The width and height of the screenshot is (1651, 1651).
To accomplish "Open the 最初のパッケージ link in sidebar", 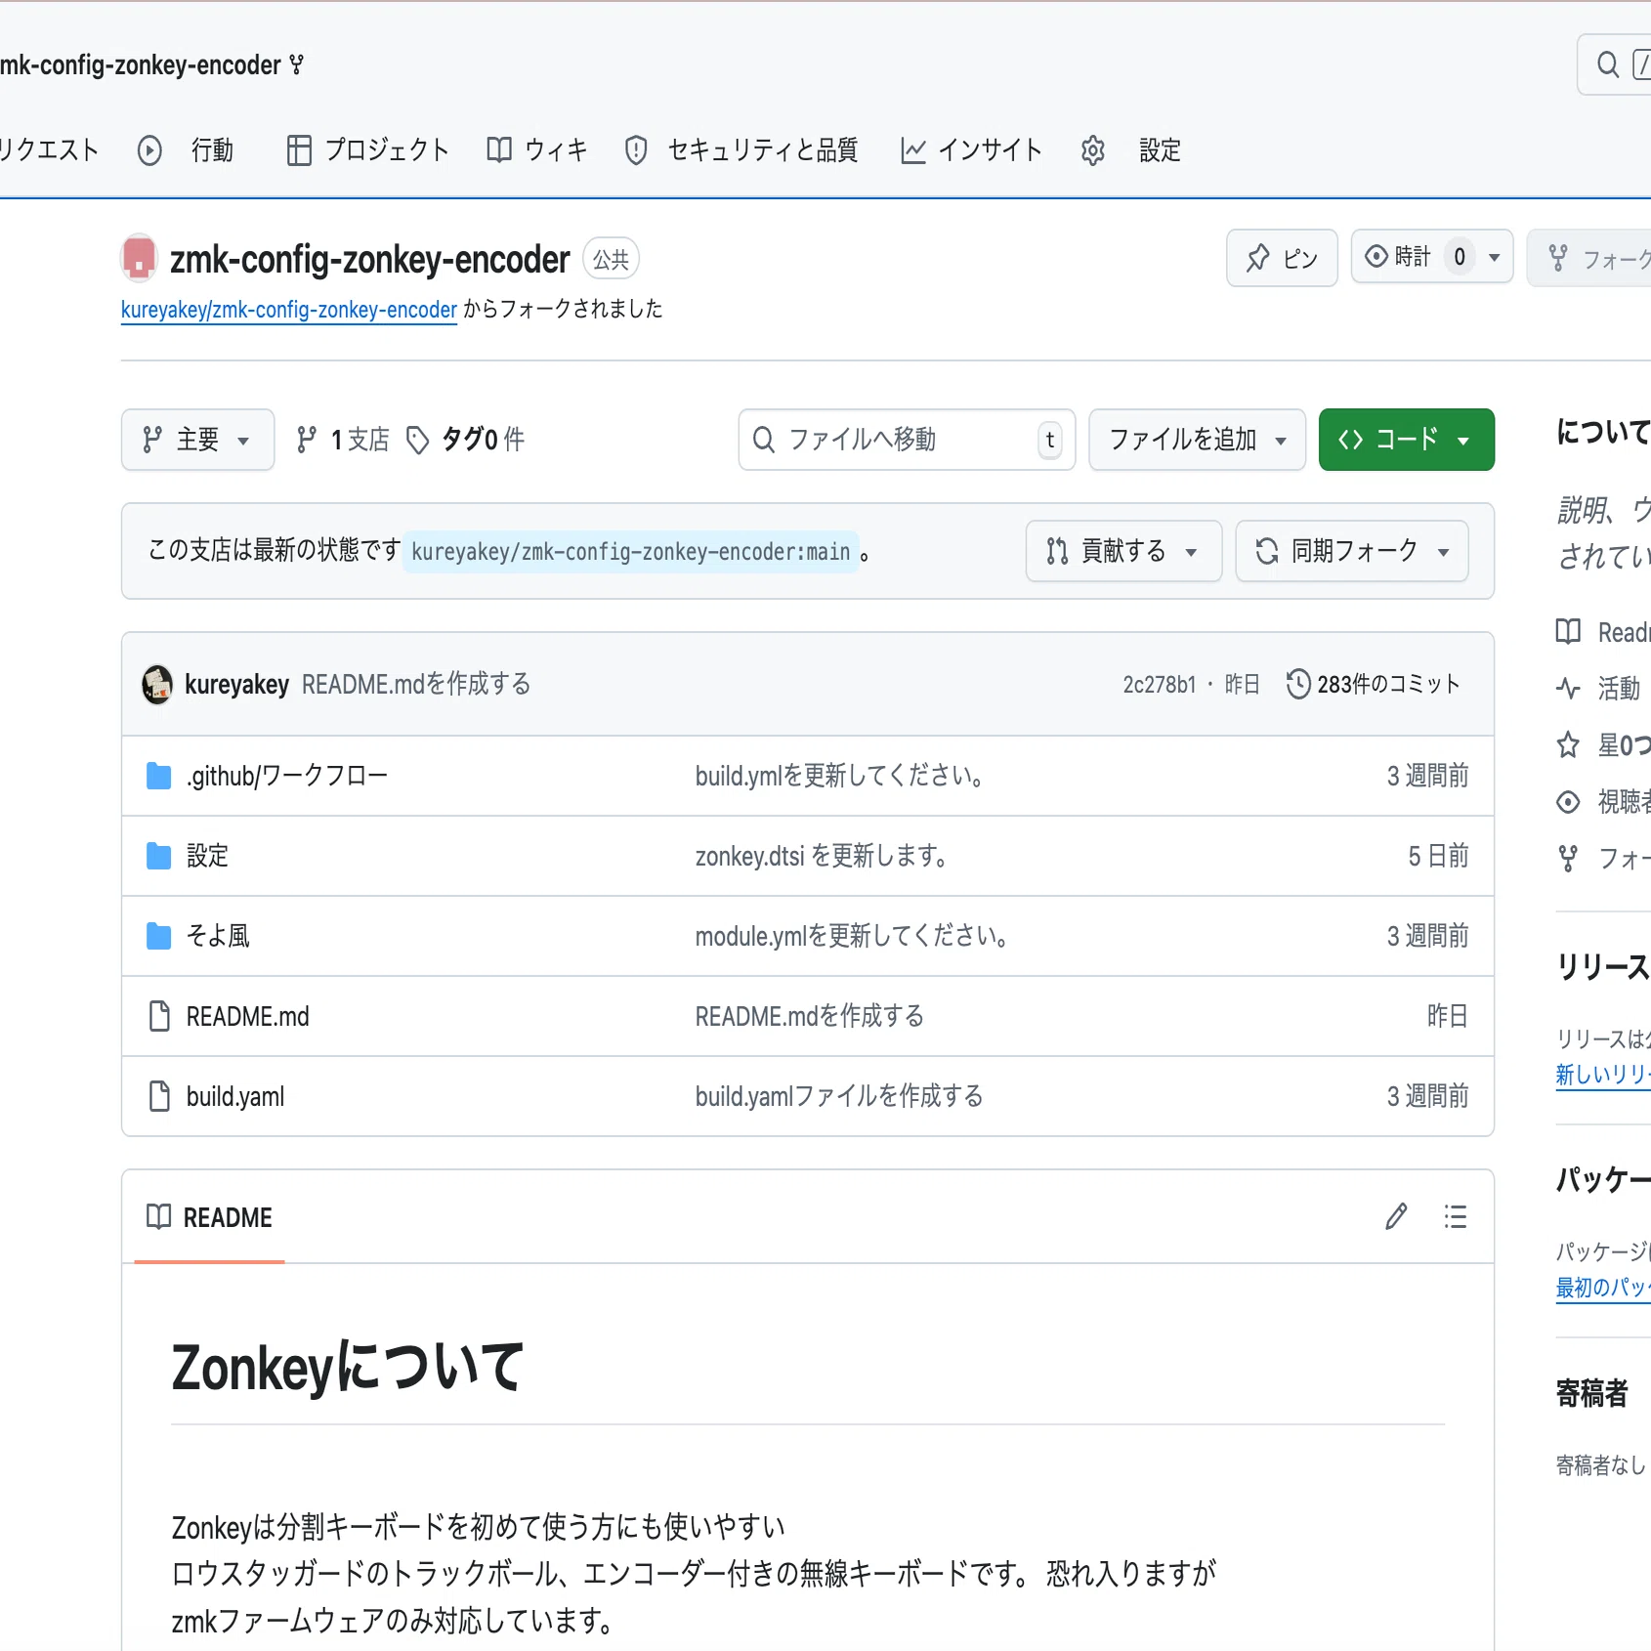I will coord(1603,1288).
